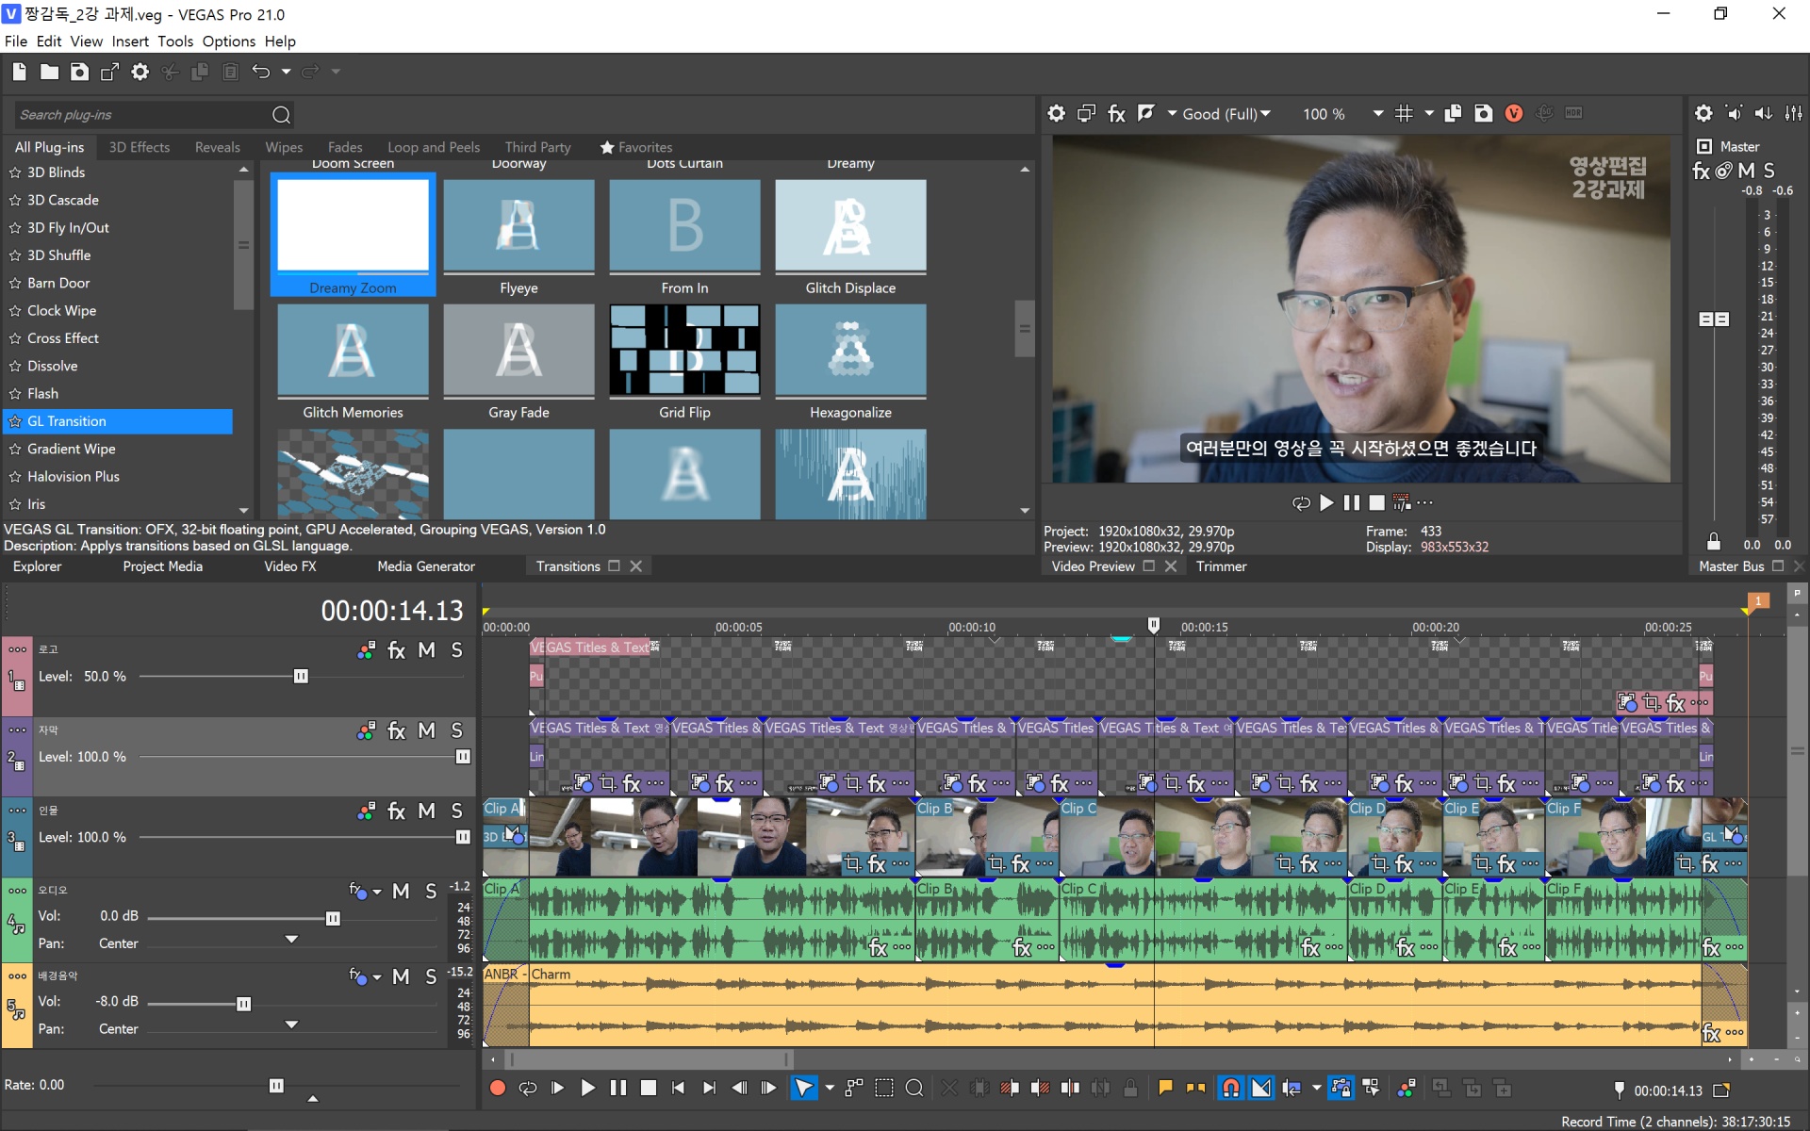Click the Record button in transport bar
Viewport: 1810px width, 1131px height.
tap(498, 1088)
